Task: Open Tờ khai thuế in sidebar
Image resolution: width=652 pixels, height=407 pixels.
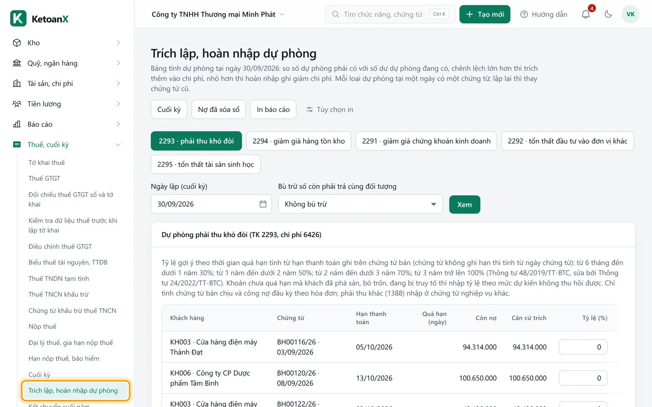Action: click(47, 162)
